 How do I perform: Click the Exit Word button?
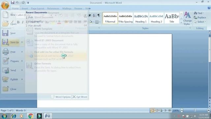[x=80, y=97]
